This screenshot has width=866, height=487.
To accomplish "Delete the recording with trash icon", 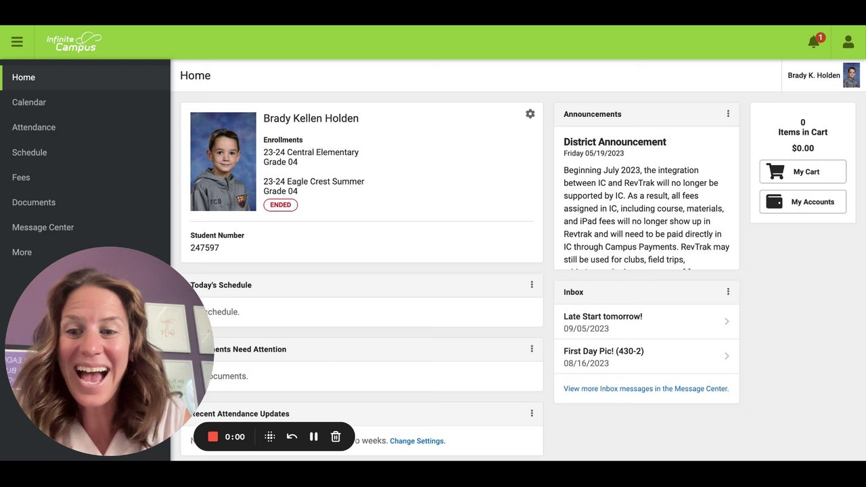I will coord(336,437).
